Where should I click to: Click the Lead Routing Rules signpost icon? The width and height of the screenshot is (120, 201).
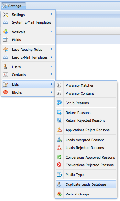tap(5, 49)
